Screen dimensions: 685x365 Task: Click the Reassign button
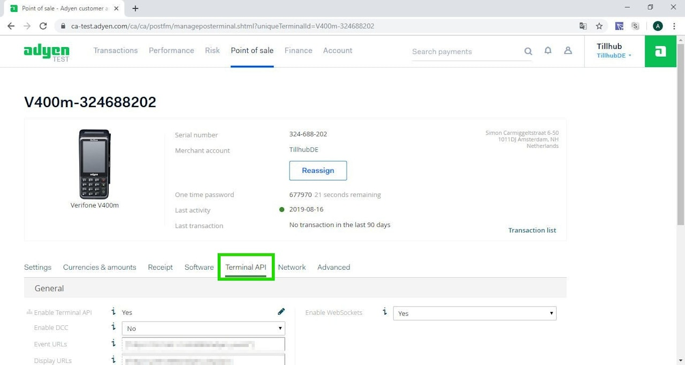click(318, 170)
